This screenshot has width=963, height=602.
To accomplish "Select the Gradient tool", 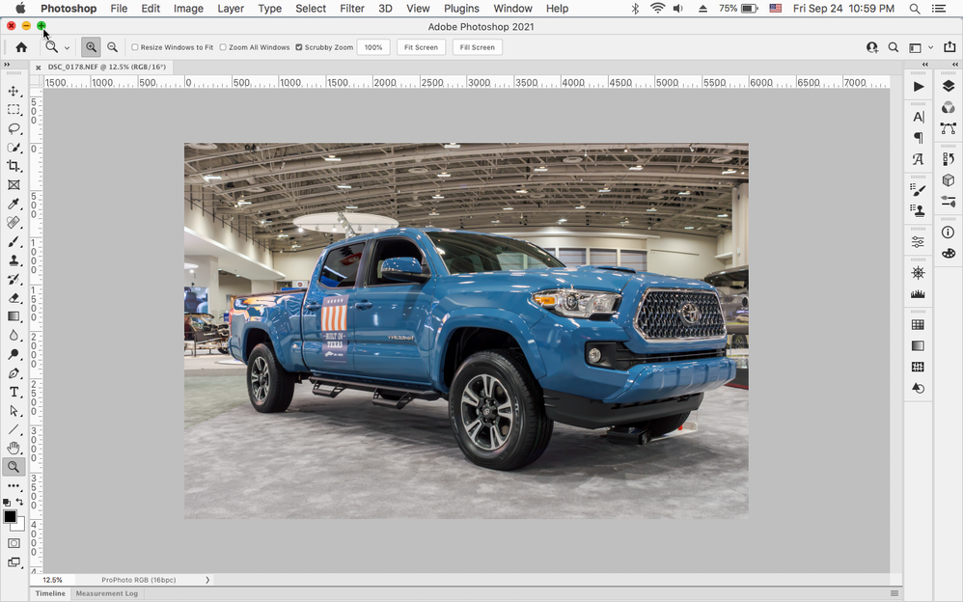I will click(14, 316).
